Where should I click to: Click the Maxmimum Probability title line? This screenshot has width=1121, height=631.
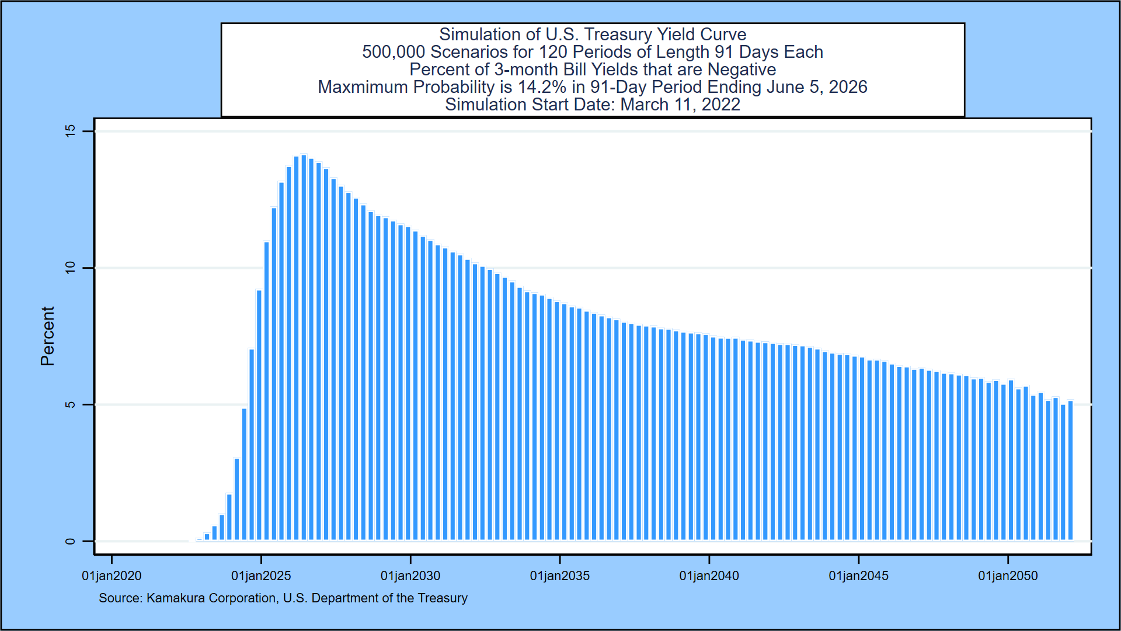592,87
